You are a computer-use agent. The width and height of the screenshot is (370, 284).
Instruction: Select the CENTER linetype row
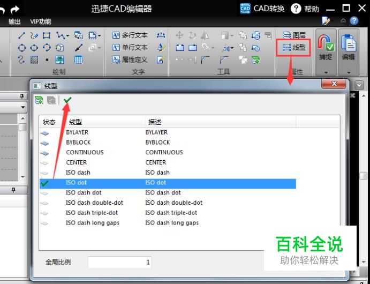click(168, 162)
